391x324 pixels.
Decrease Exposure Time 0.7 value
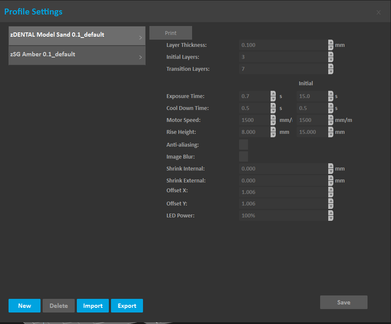[273, 99]
